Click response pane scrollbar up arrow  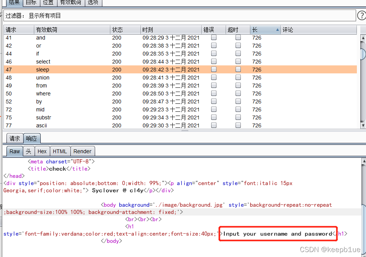(x=364, y=161)
